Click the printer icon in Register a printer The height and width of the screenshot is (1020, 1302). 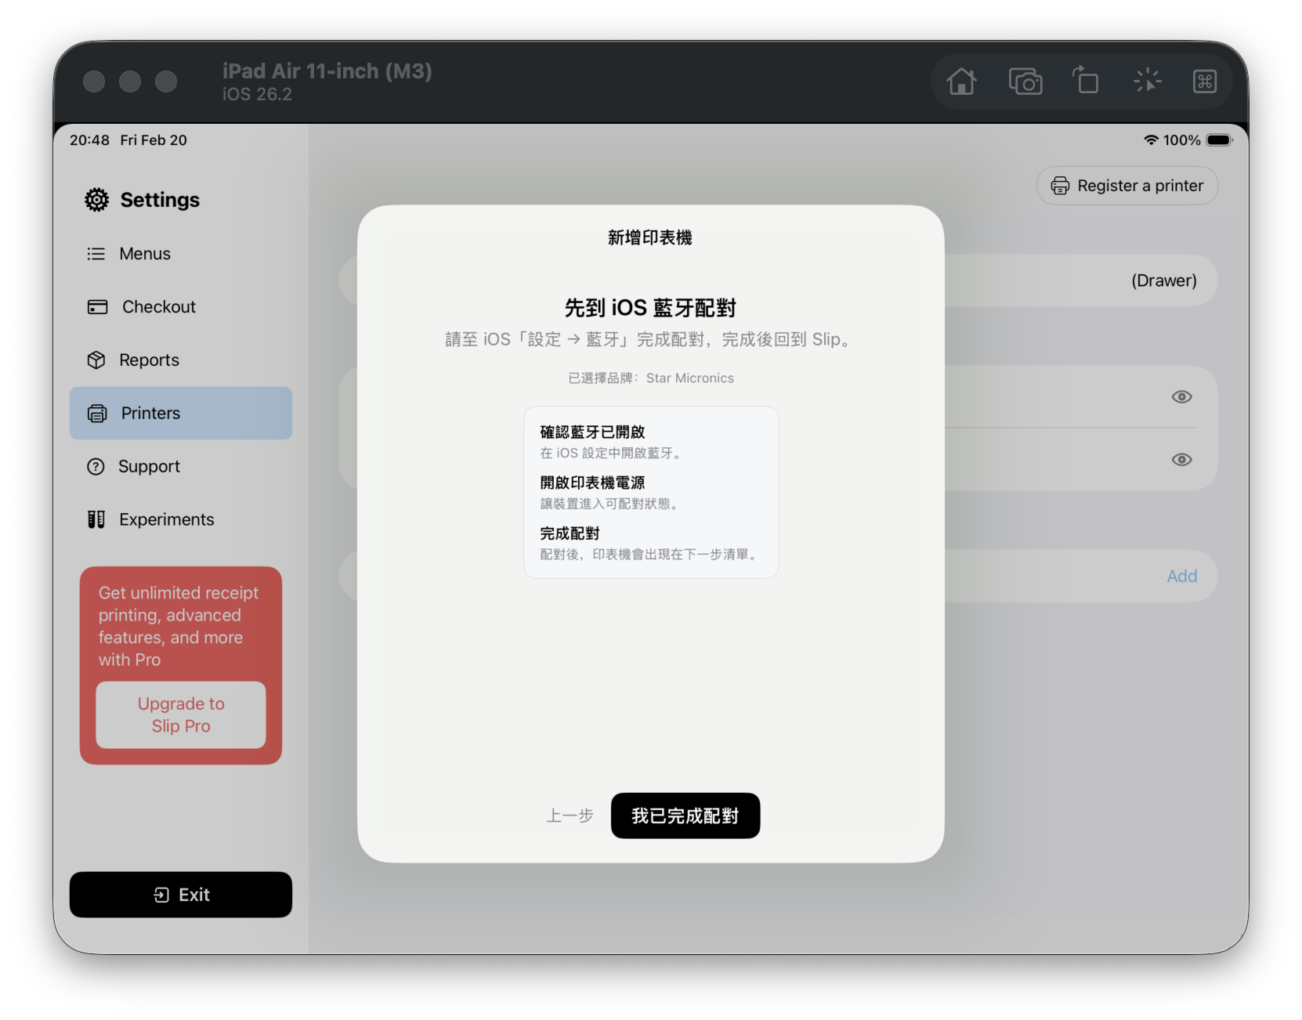[1060, 186]
